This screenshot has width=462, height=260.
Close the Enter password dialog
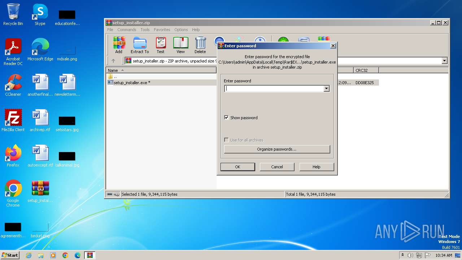click(333, 45)
